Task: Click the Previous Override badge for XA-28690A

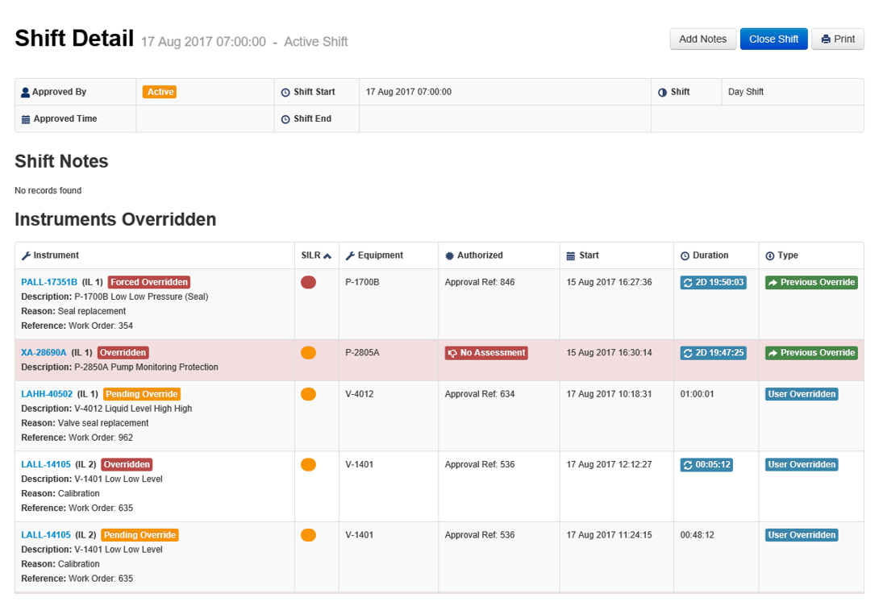Action: coord(811,352)
